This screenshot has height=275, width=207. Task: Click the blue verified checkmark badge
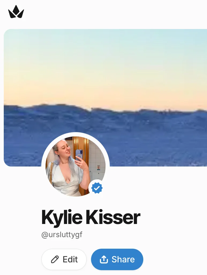pyautogui.click(x=97, y=188)
